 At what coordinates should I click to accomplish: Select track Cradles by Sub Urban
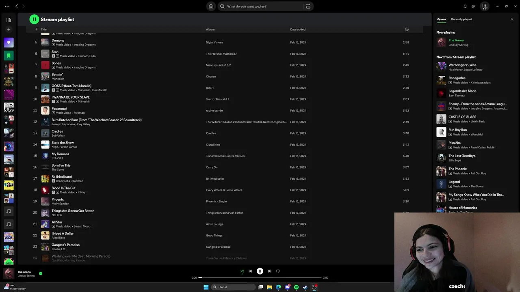point(57,131)
